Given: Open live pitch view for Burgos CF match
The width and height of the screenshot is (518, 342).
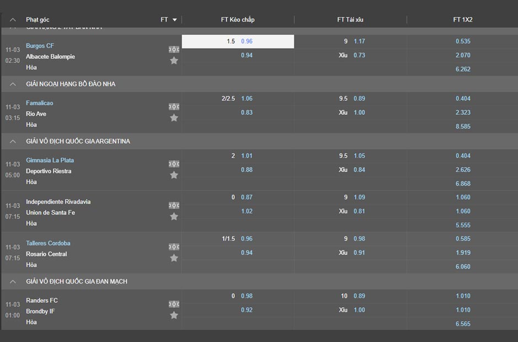Looking at the screenshot, I should (x=174, y=49).
